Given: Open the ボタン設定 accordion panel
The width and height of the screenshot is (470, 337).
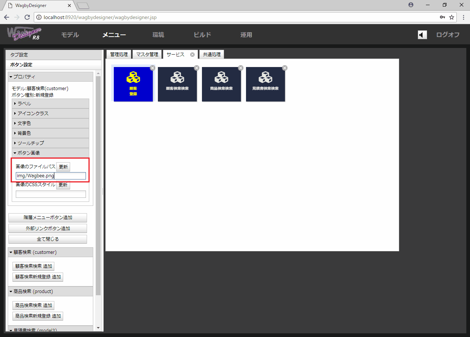Looking at the screenshot, I should pyautogui.click(x=54, y=65).
